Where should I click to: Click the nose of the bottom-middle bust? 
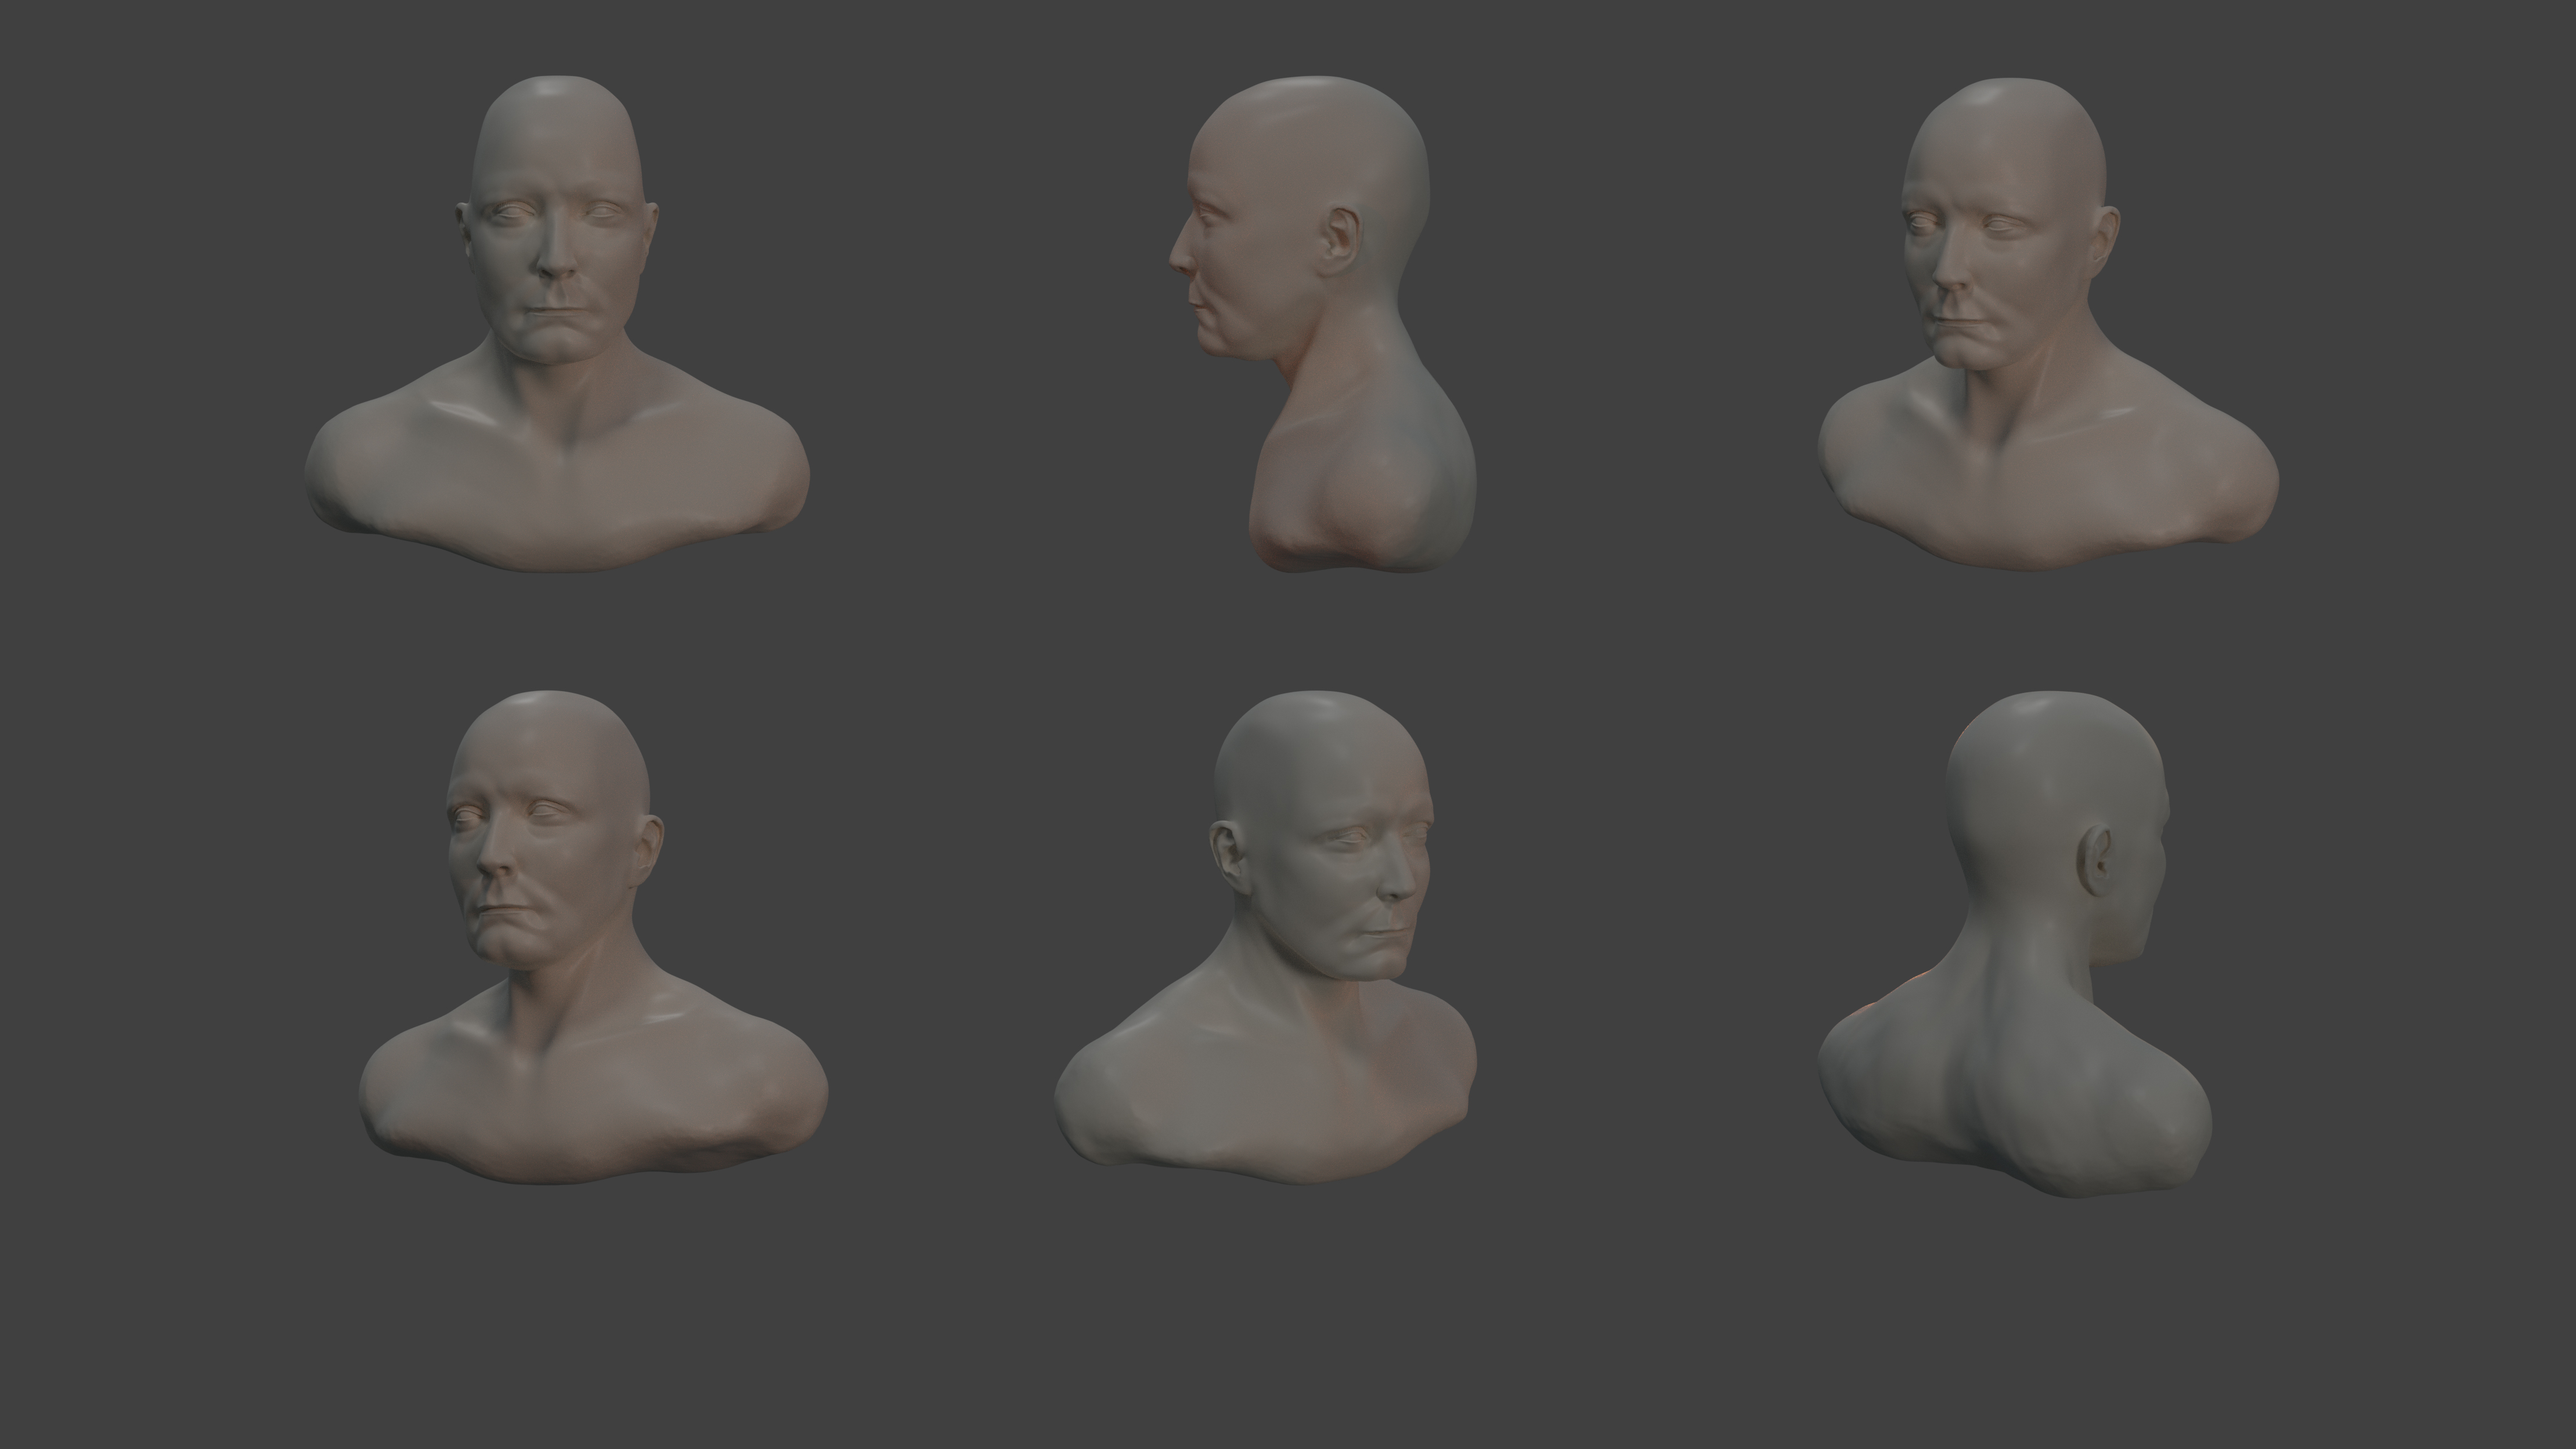(x=1400, y=882)
